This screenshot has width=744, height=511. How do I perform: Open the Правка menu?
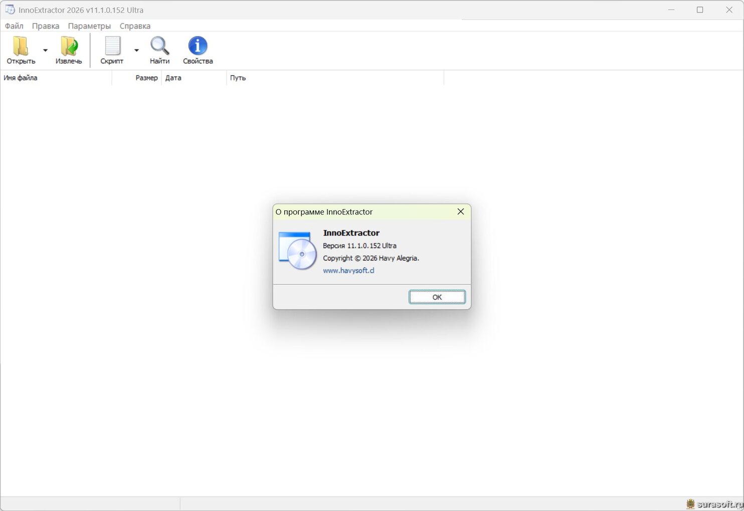point(46,26)
